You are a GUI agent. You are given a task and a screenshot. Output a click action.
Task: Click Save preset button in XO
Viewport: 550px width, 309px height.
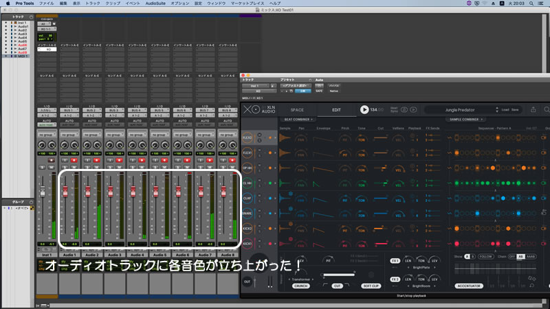[515, 110]
